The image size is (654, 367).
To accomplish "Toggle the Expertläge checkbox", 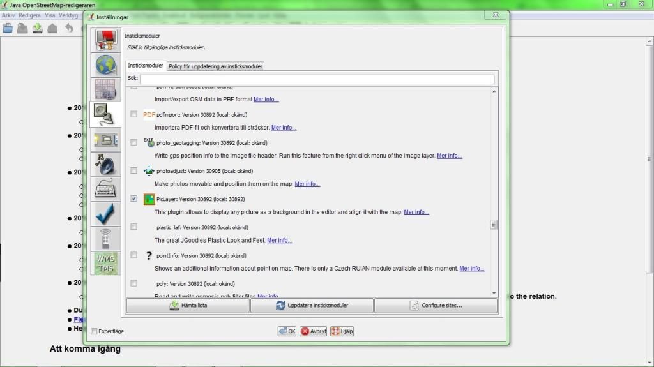I will [x=94, y=331].
